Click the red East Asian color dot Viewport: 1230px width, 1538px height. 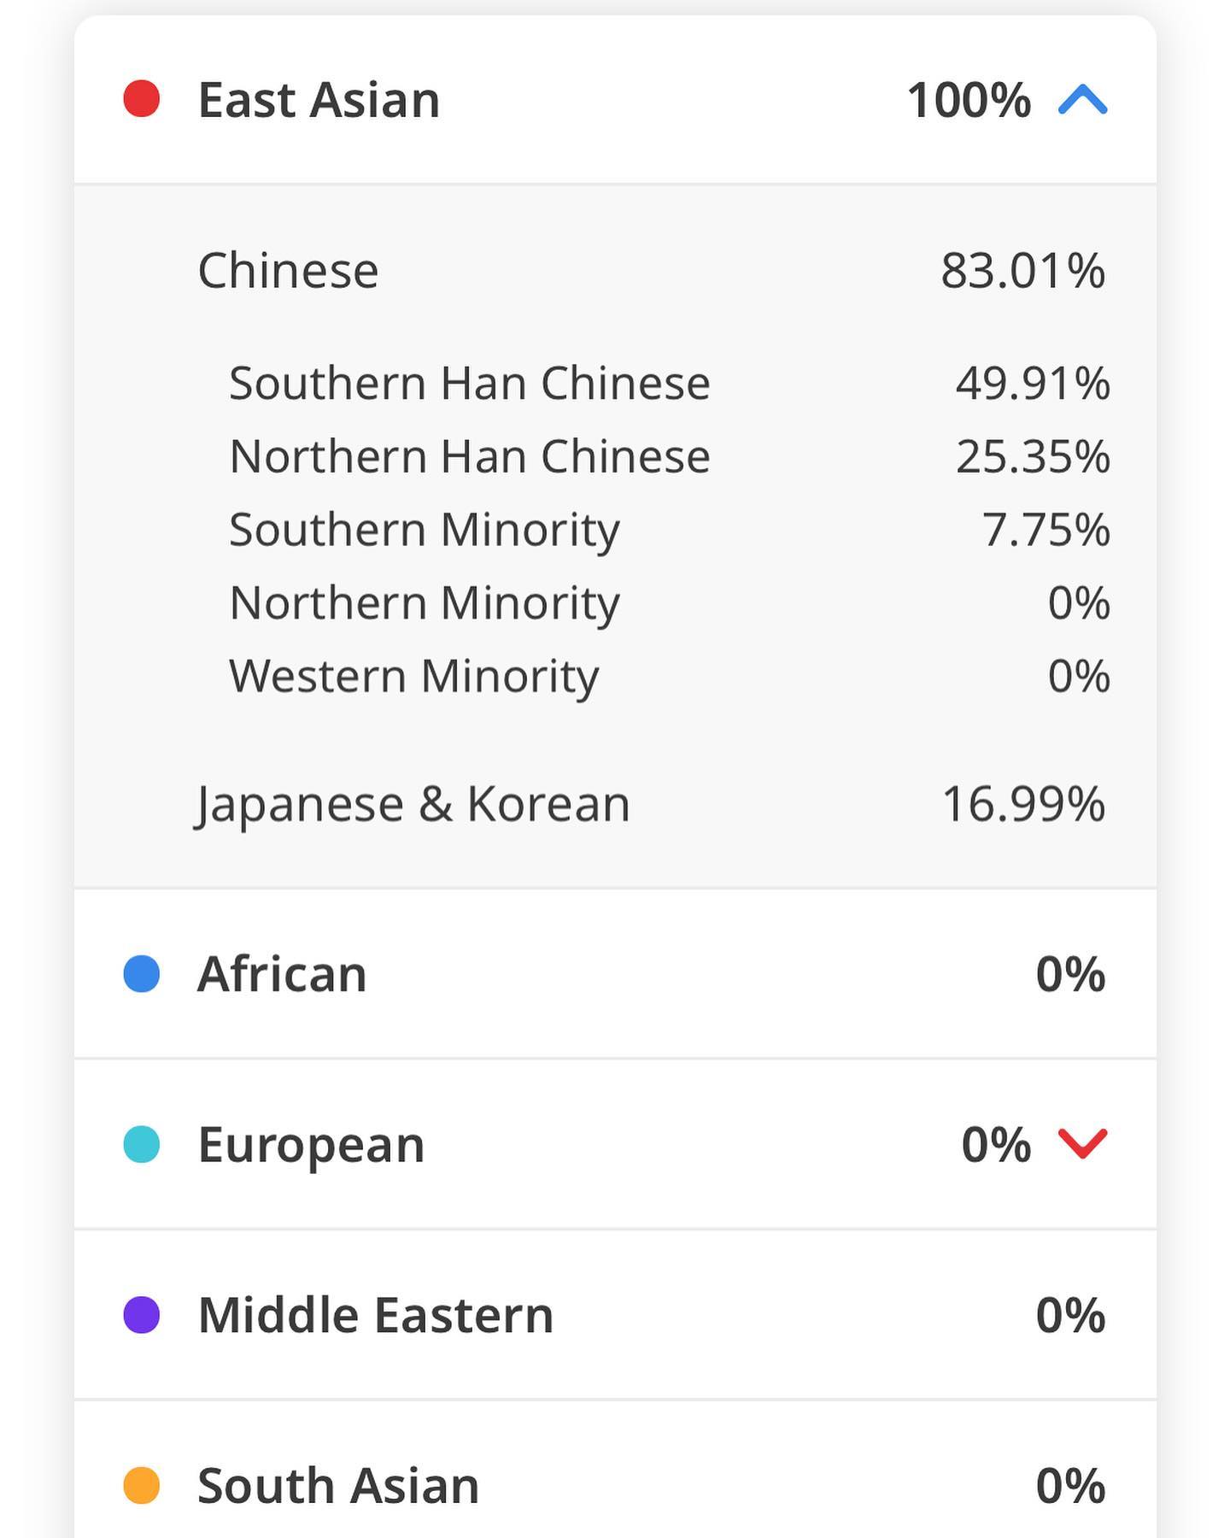pyautogui.click(x=142, y=98)
